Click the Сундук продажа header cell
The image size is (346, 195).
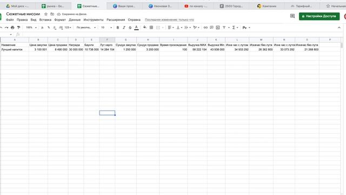coord(148,45)
